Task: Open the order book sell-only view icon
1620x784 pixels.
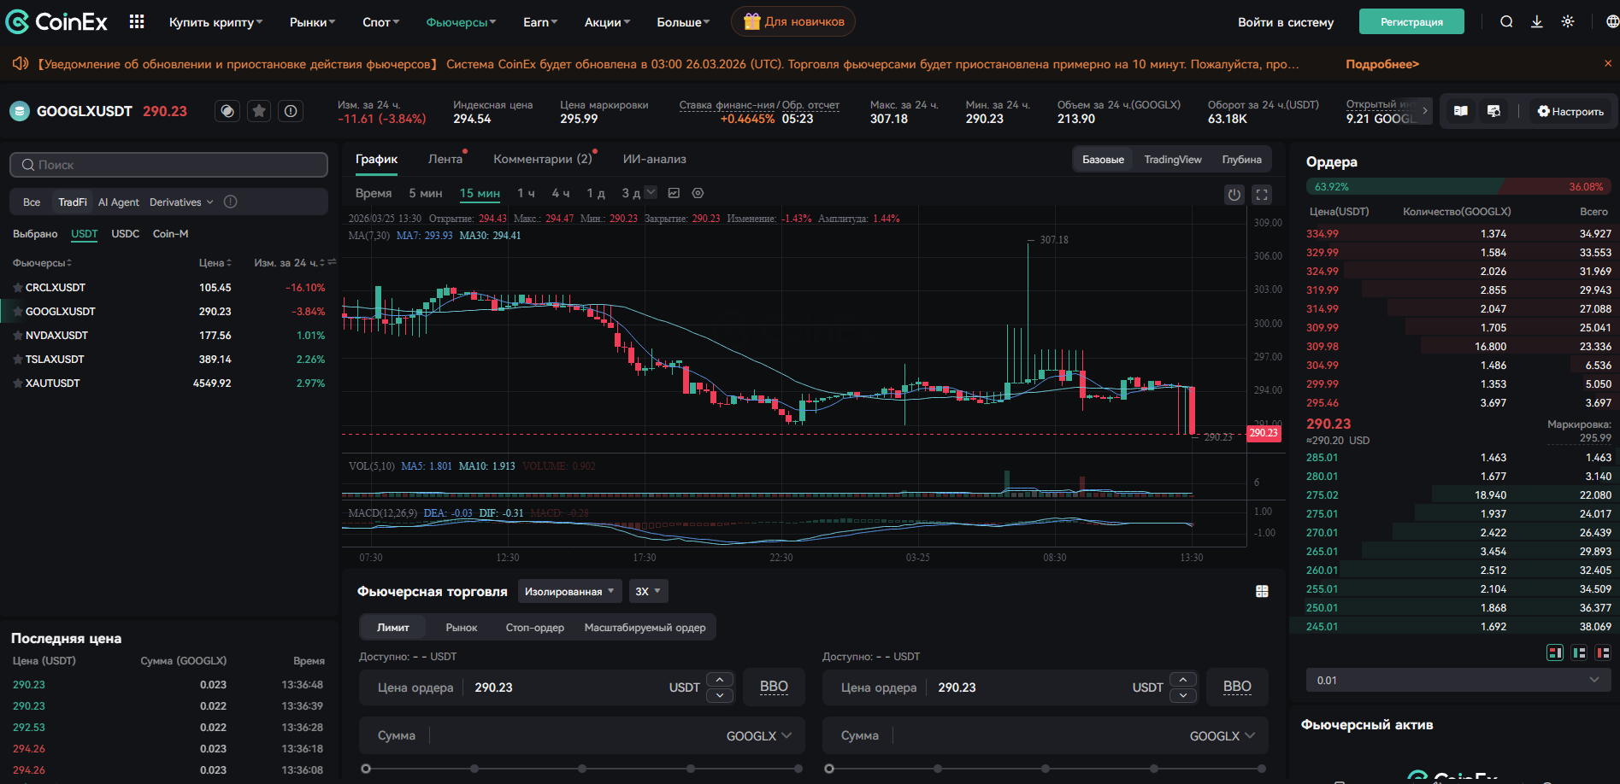Action: 1604,652
